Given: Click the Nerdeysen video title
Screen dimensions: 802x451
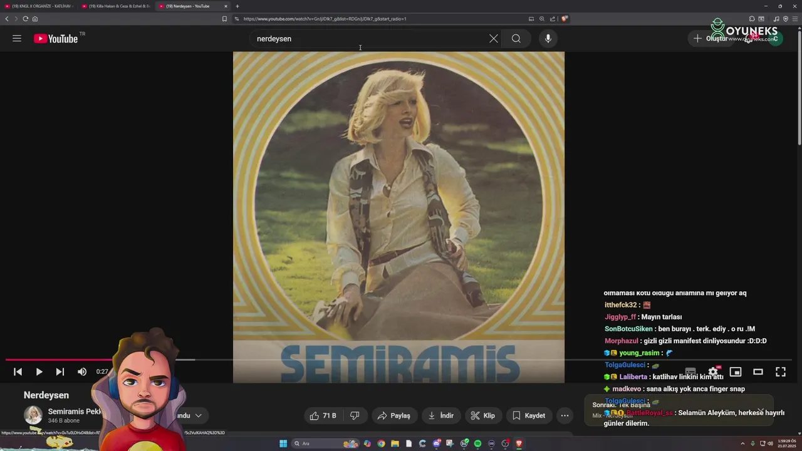Looking at the screenshot, I should [x=46, y=395].
